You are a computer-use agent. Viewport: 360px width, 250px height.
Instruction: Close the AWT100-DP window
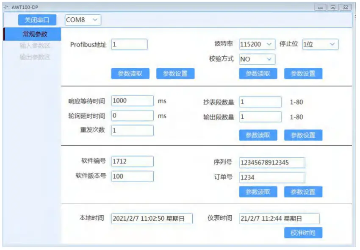pyautogui.click(x=346, y=7)
